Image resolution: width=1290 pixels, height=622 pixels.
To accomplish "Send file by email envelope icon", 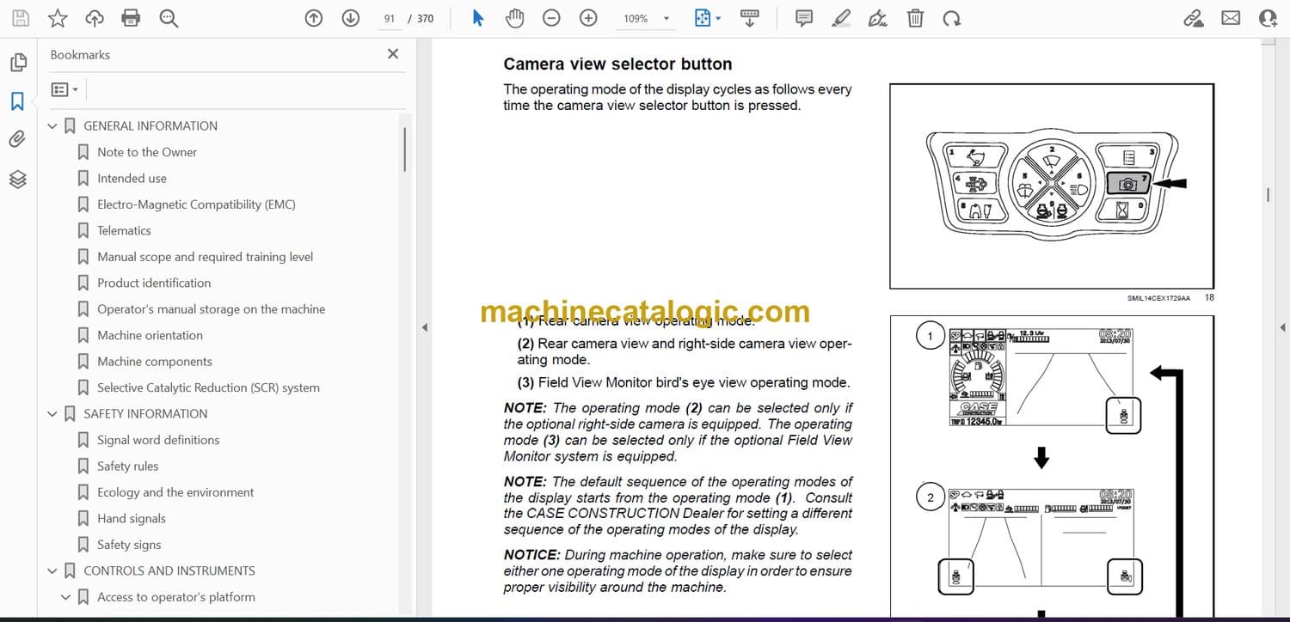I will coord(1231,18).
